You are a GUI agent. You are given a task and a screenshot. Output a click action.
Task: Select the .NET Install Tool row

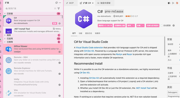point(33,30)
